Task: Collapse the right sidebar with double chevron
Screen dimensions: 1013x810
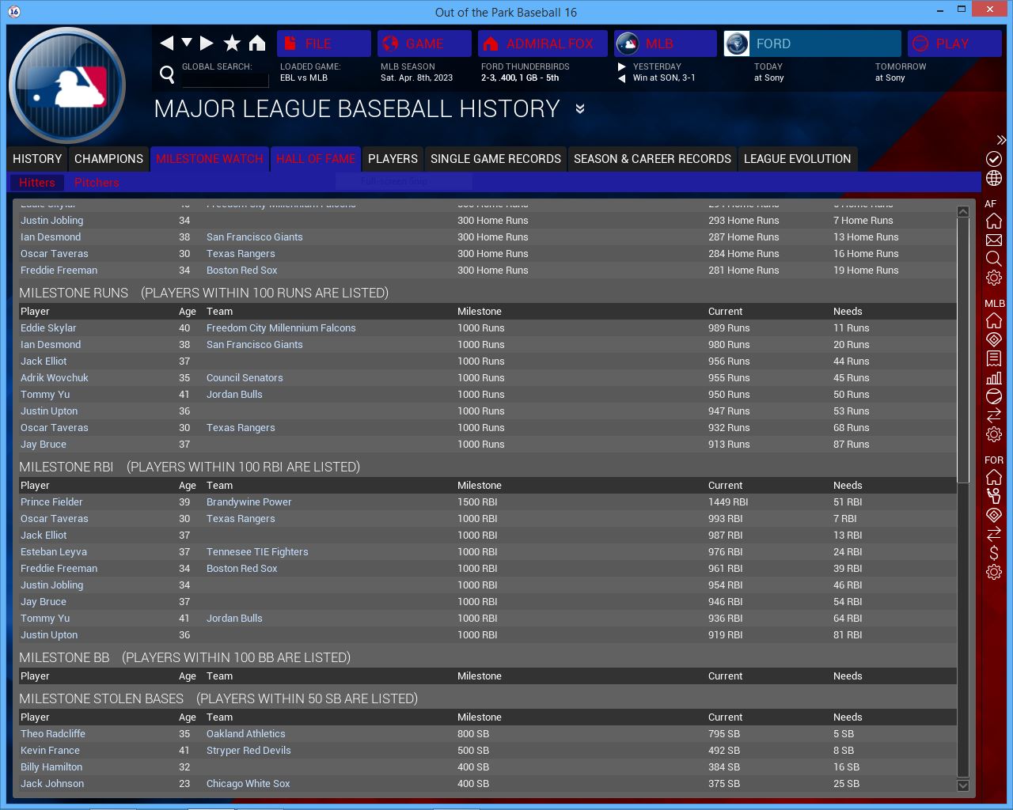Action: click(1001, 140)
